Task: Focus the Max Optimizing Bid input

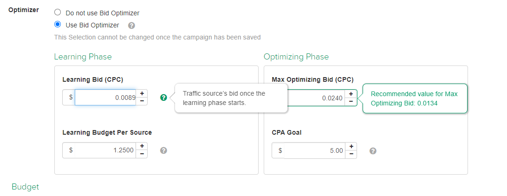Action: point(316,98)
